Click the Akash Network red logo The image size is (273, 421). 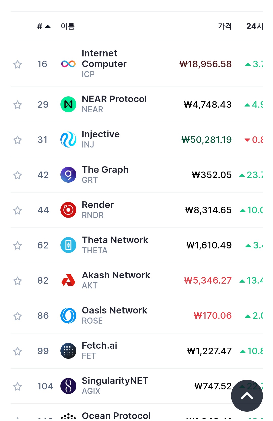(68, 280)
